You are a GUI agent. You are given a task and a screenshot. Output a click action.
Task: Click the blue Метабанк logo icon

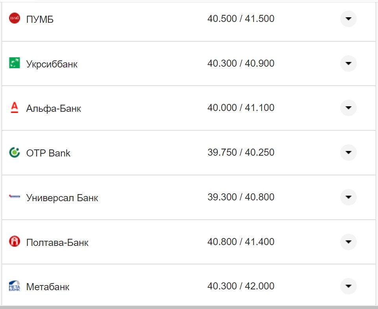[15, 286]
